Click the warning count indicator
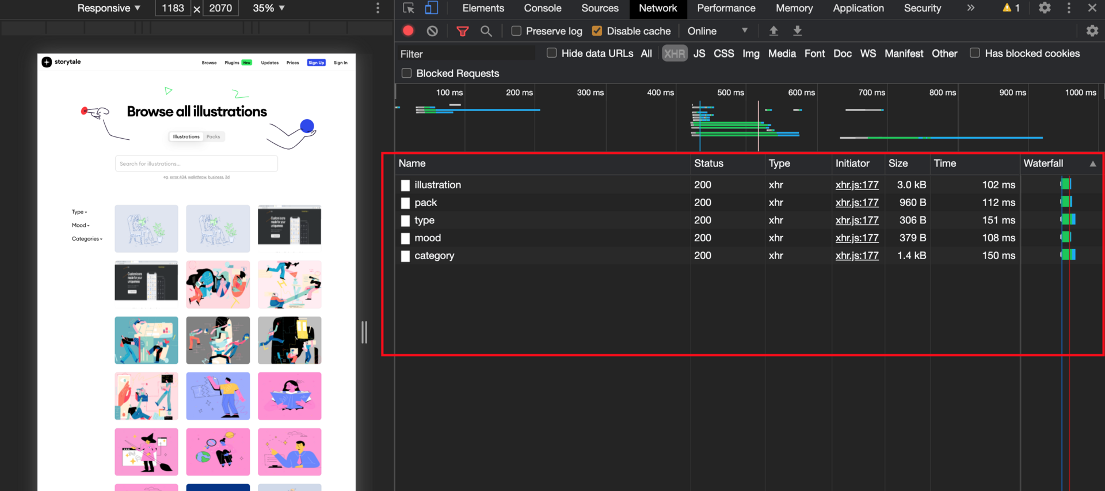This screenshot has width=1105, height=491. tap(1011, 8)
